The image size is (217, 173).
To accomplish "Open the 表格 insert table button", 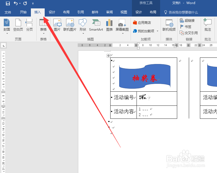I will 43,25.
